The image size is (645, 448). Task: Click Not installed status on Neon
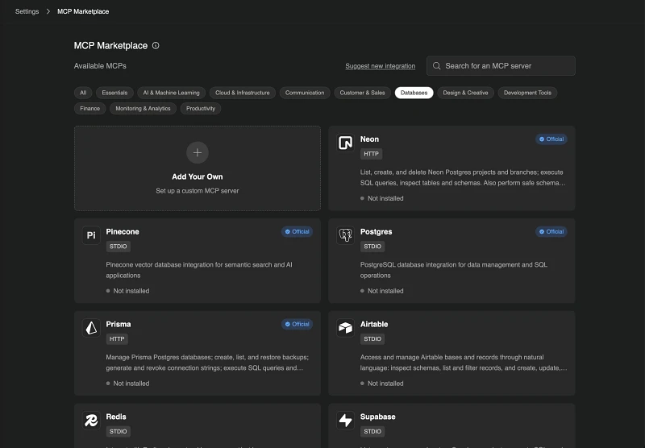381,198
